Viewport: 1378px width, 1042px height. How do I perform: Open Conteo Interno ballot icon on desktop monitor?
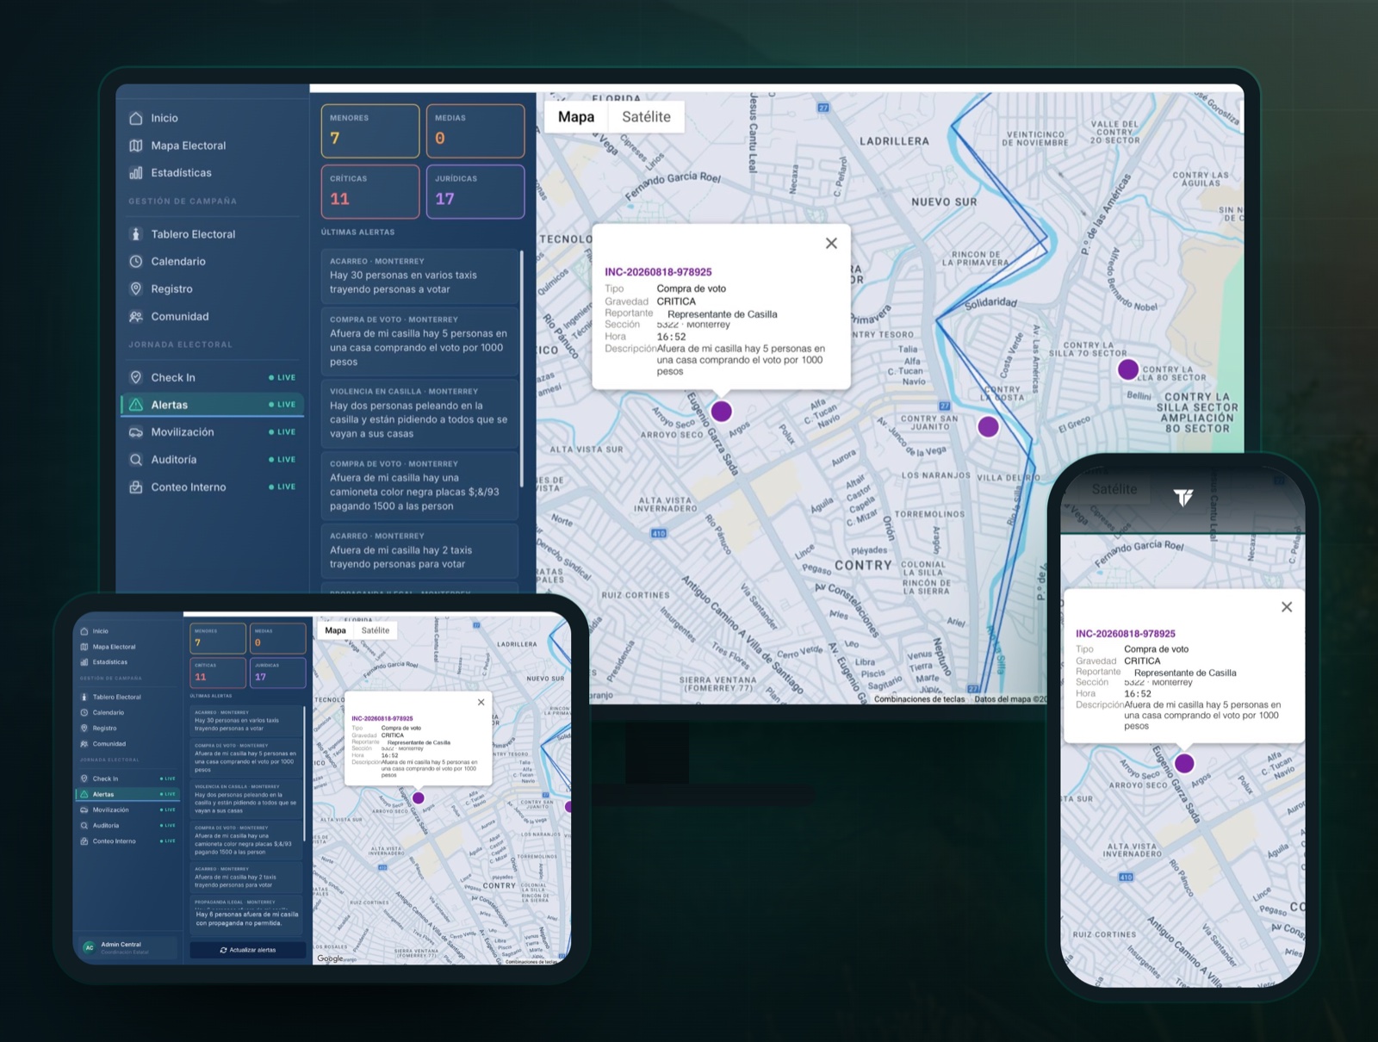tap(136, 487)
